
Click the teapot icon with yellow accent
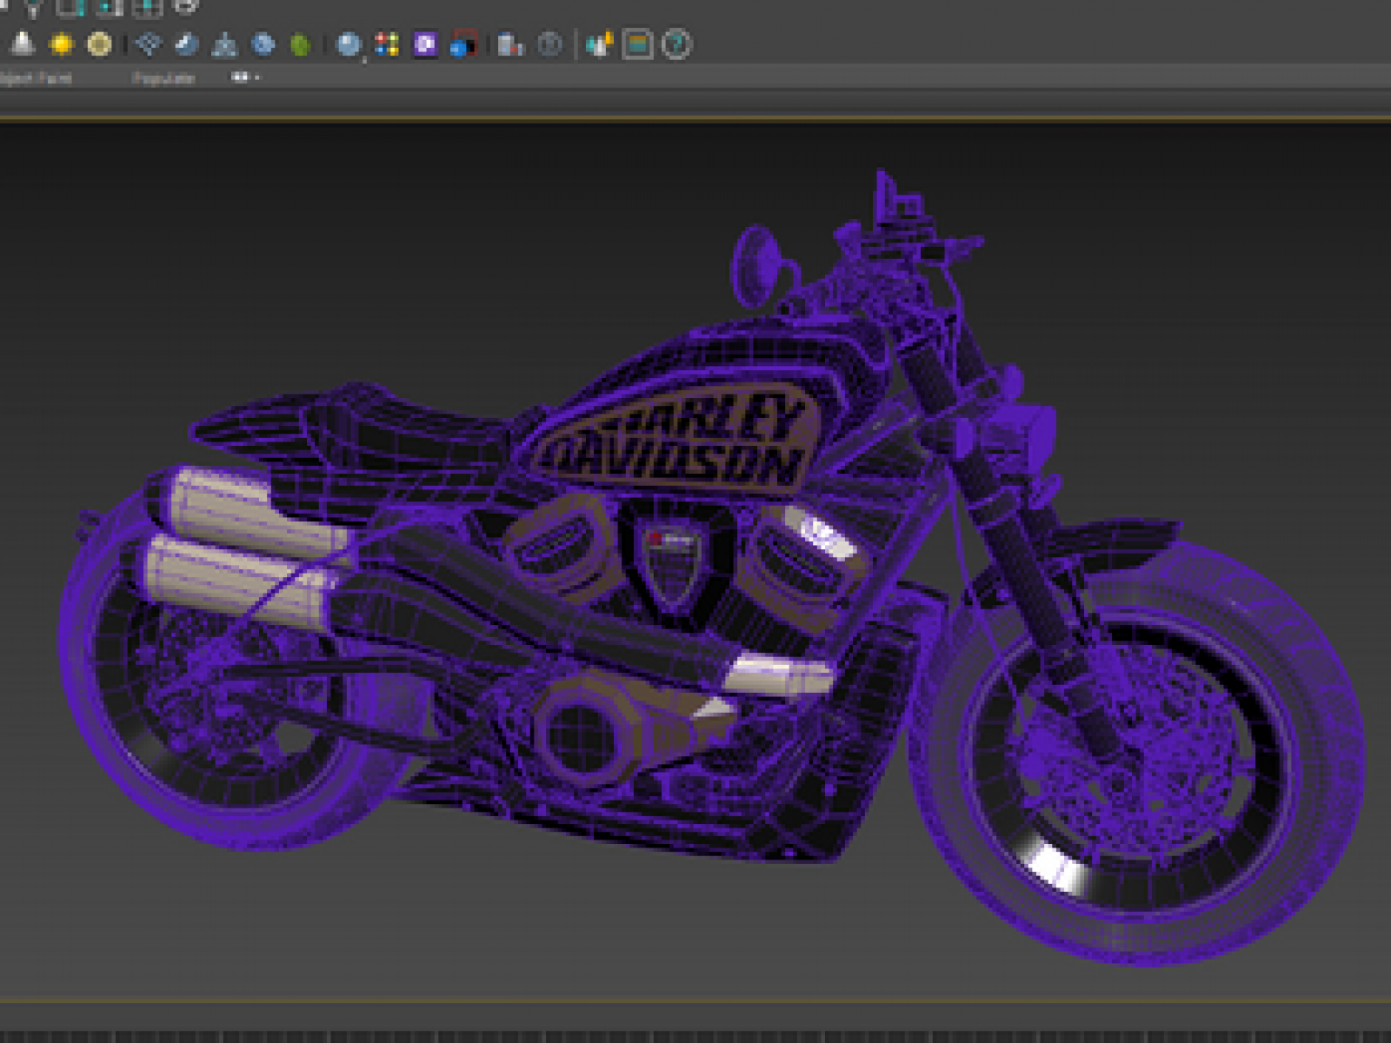[x=599, y=43]
